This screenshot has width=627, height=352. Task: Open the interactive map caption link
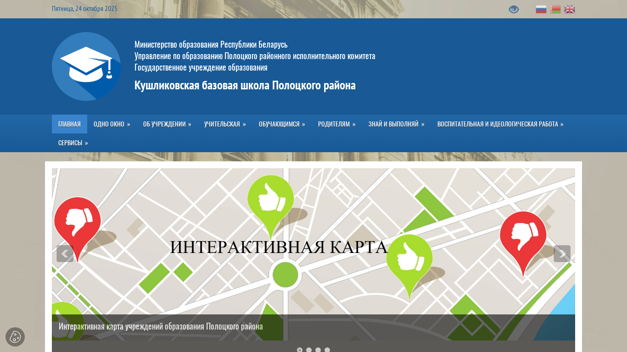(x=161, y=326)
